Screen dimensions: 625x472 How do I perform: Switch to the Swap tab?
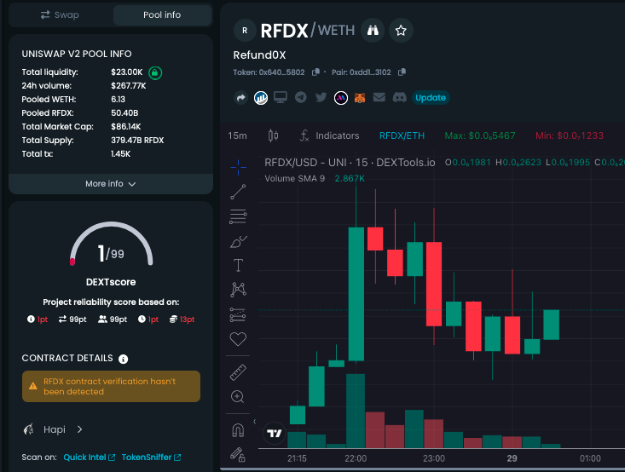point(60,15)
